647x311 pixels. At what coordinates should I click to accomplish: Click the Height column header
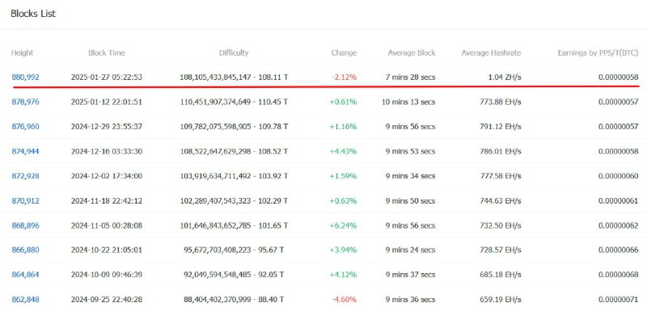(x=22, y=53)
